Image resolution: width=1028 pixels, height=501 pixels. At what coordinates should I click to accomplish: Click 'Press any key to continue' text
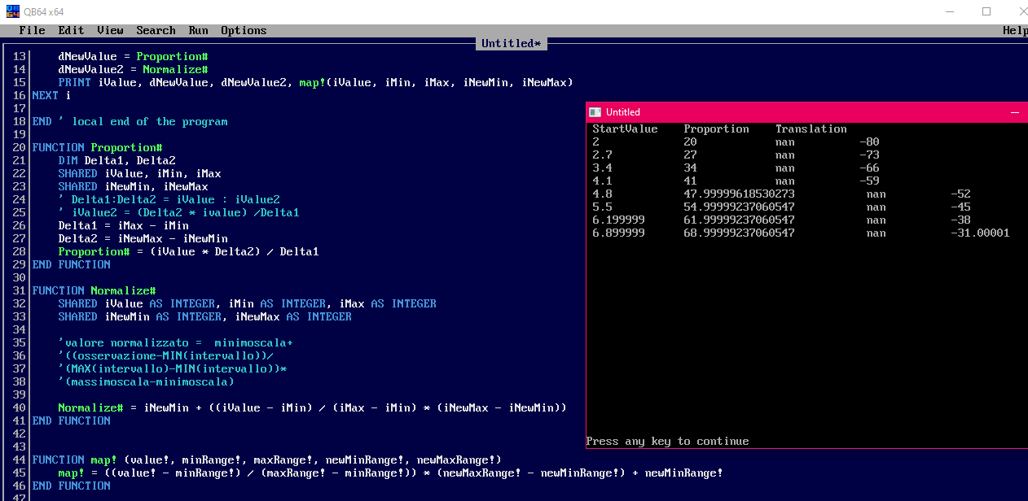tap(667, 441)
